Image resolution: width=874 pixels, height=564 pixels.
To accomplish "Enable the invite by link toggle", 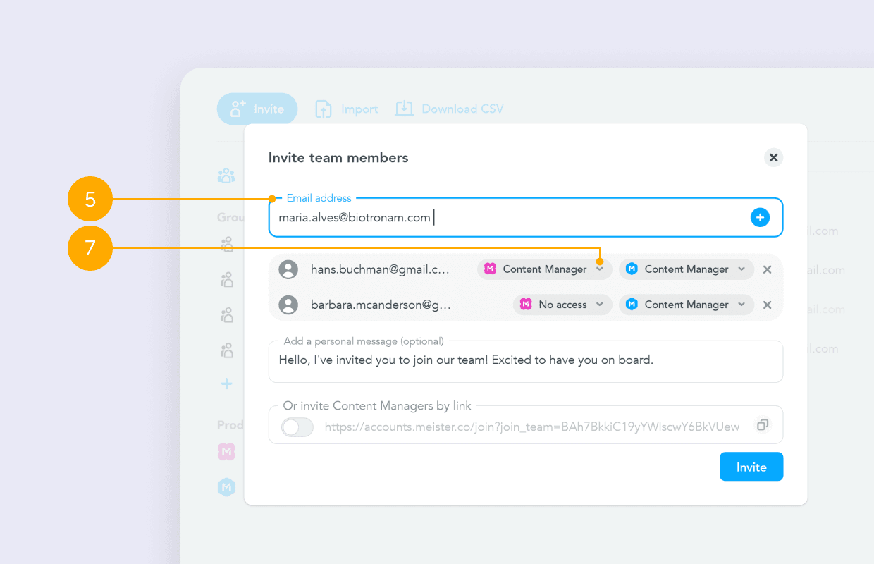I will [x=297, y=427].
